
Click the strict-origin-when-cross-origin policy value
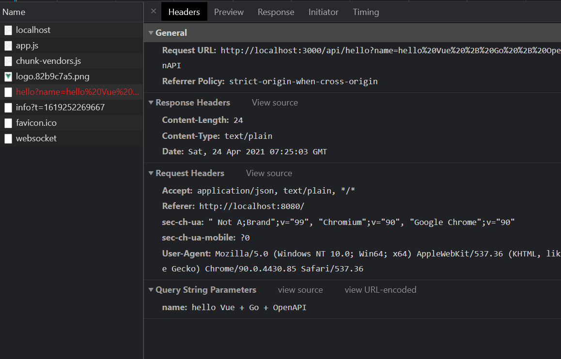click(303, 81)
